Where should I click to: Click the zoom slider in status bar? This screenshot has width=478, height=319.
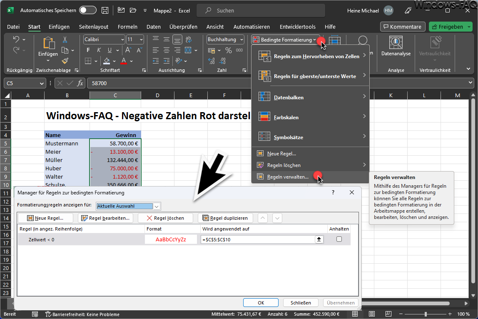(x=426, y=314)
